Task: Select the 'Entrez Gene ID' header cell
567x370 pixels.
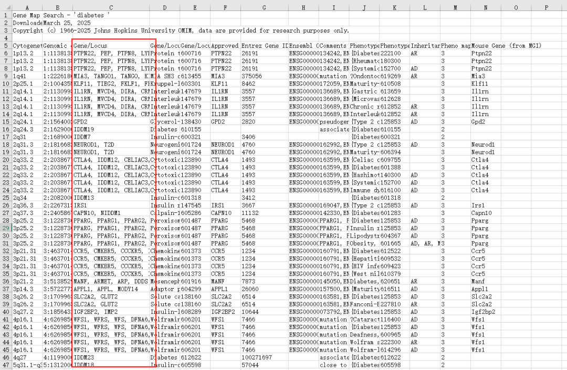Action: point(264,46)
